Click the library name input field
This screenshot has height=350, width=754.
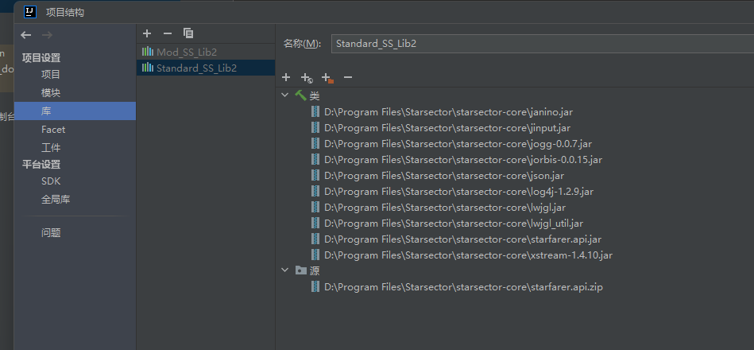click(540, 44)
